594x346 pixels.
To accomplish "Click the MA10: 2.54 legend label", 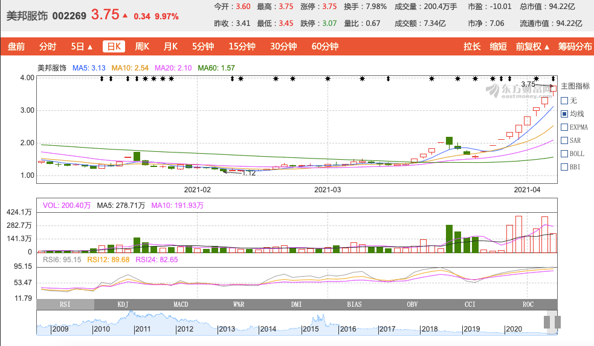I will click(x=130, y=68).
